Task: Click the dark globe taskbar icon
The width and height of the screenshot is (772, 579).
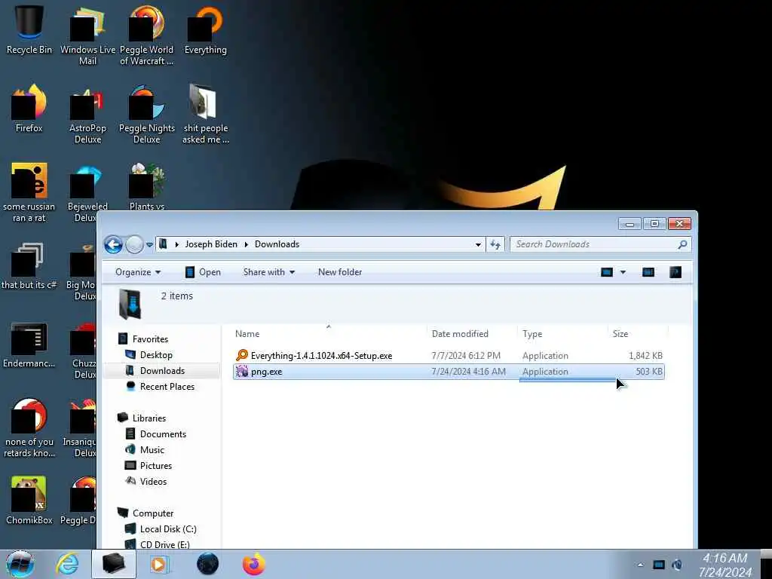Action: [x=207, y=564]
